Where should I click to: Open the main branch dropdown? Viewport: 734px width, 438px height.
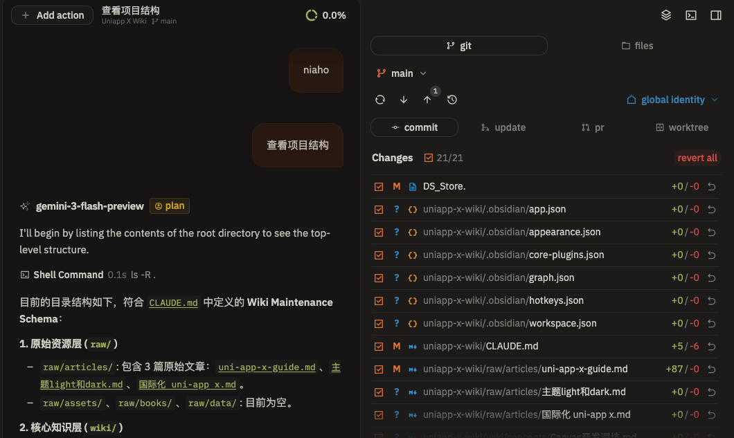[x=402, y=73]
